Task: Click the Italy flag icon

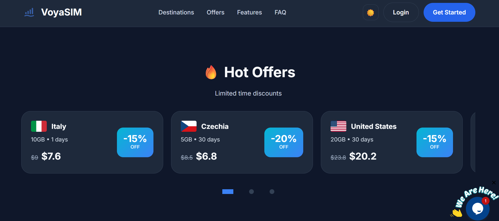Action: coord(39,126)
